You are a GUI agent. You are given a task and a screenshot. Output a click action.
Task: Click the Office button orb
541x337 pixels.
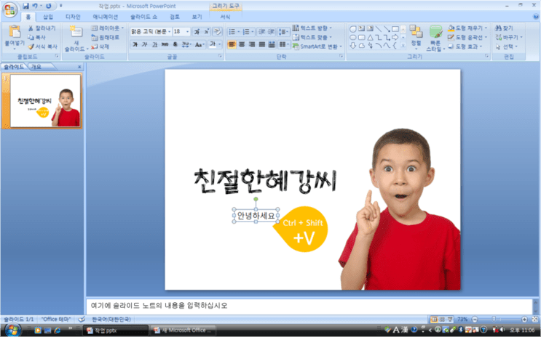(9, 9)
